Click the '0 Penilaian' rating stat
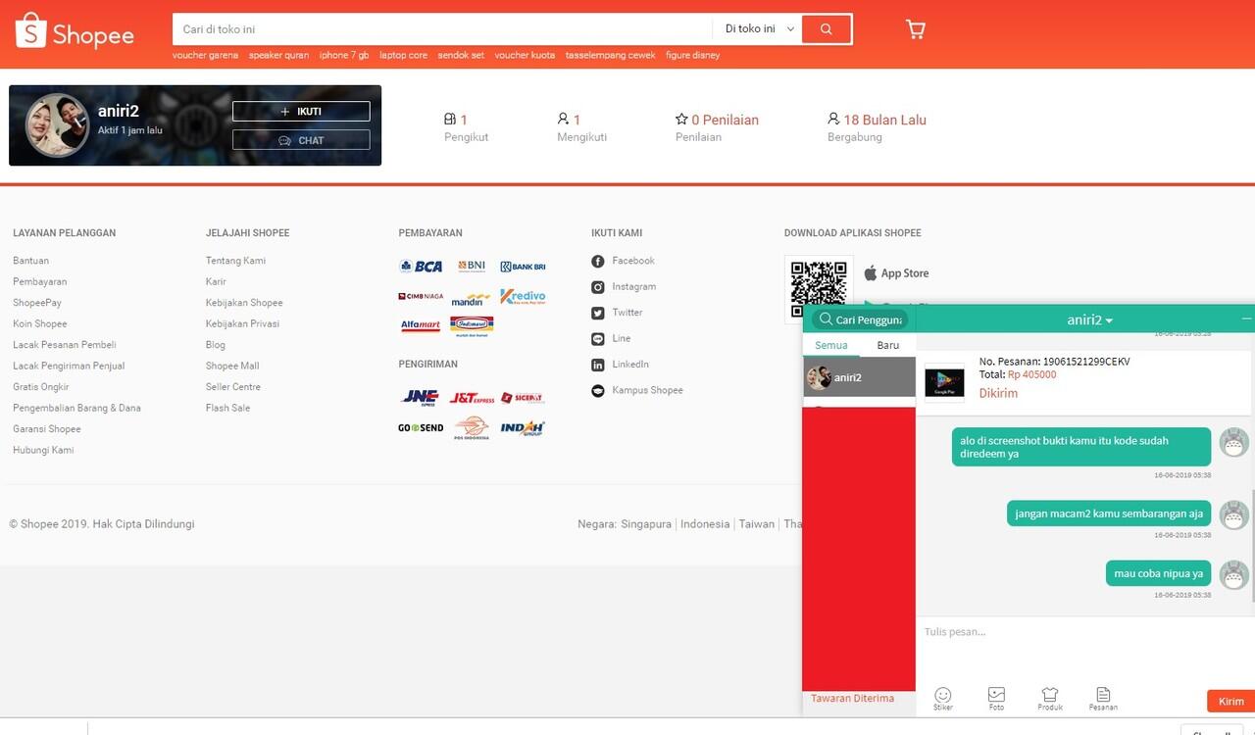This screenshot has width=1255, height=735. coord(717,120)
